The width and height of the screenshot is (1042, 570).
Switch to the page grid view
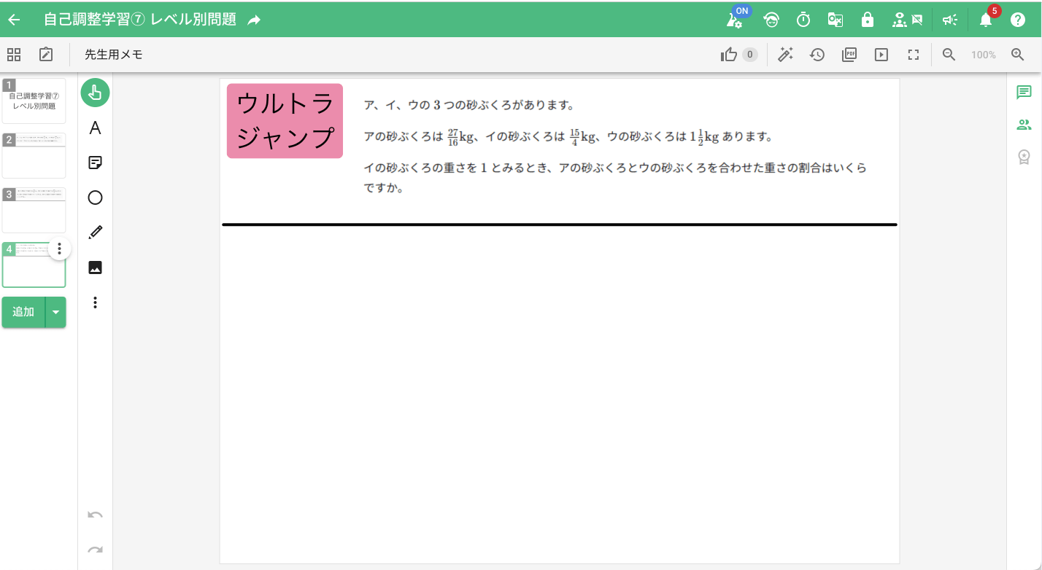point(14,55)
